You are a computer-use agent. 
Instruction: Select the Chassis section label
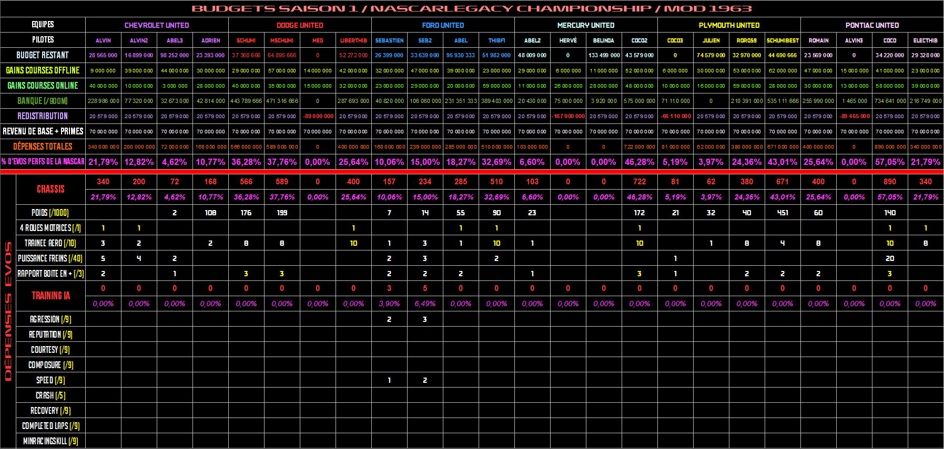(50, 189)
